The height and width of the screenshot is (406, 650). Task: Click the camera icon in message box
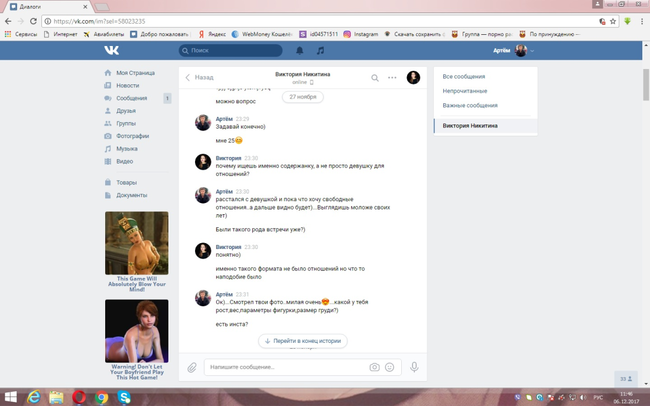click(x=374, y=367)
